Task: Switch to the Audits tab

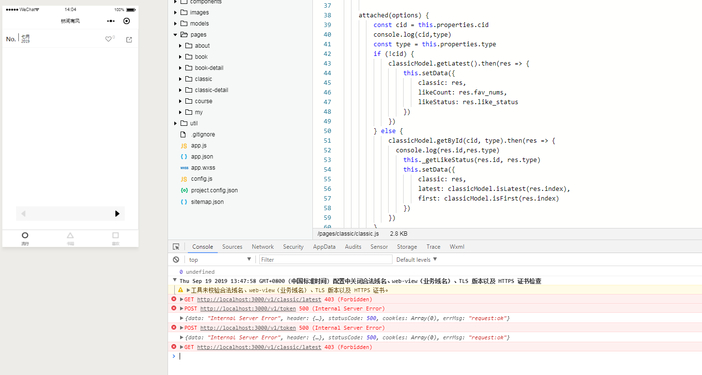Action: [353, 247]
